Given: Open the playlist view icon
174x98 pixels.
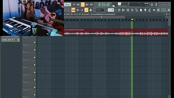Looking at the screenshot, I should tap(119, 10).
